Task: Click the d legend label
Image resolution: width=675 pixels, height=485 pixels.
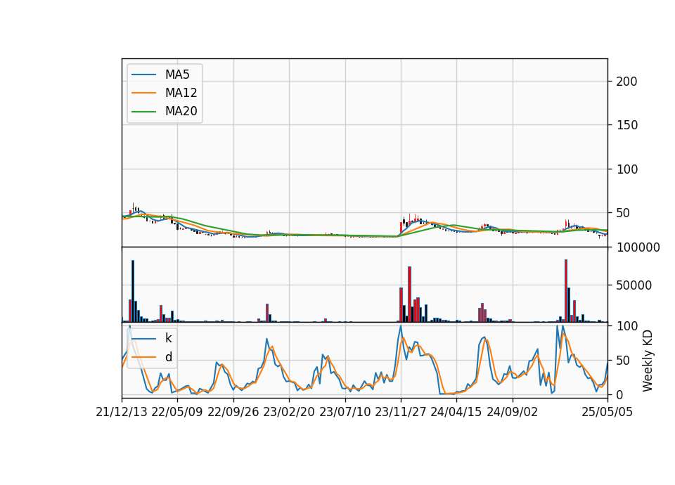Action: point(169,357)
